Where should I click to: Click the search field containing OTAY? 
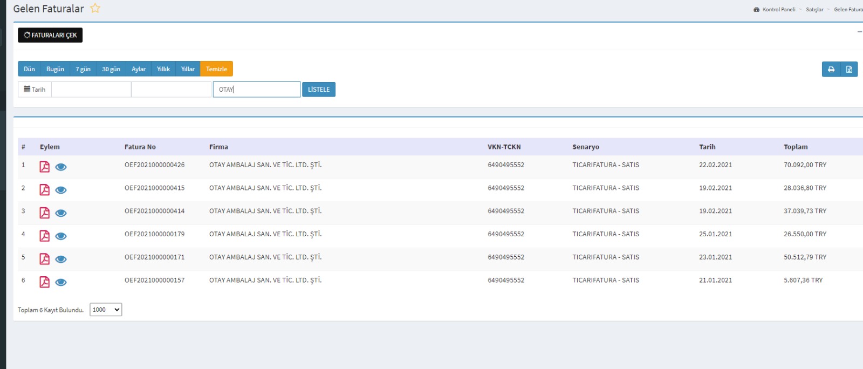[x=257, y=90]
